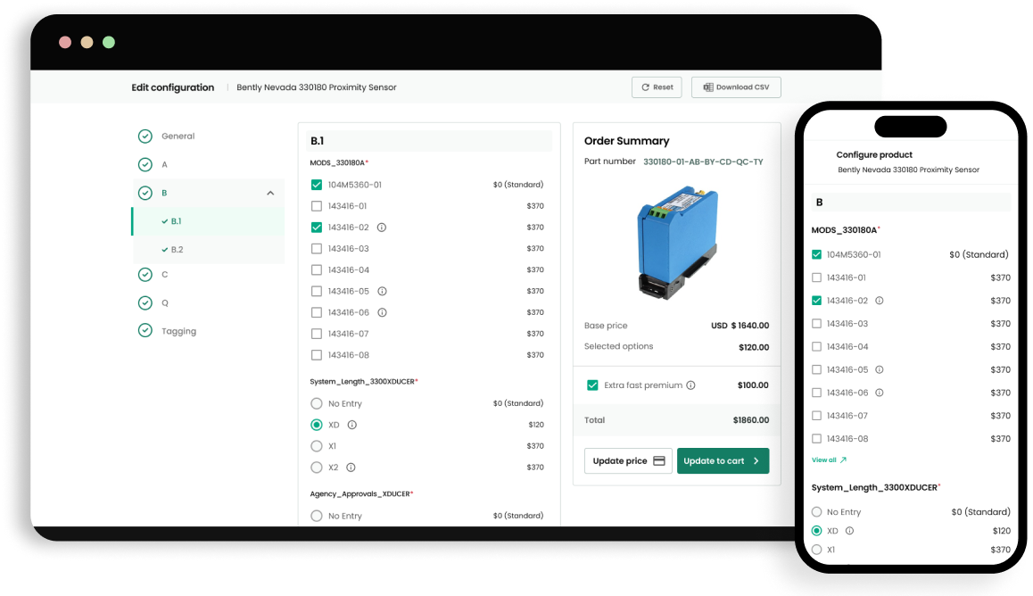
Task: Click info icon next to 143416-02 in desktop list
Action: [382, 228]
